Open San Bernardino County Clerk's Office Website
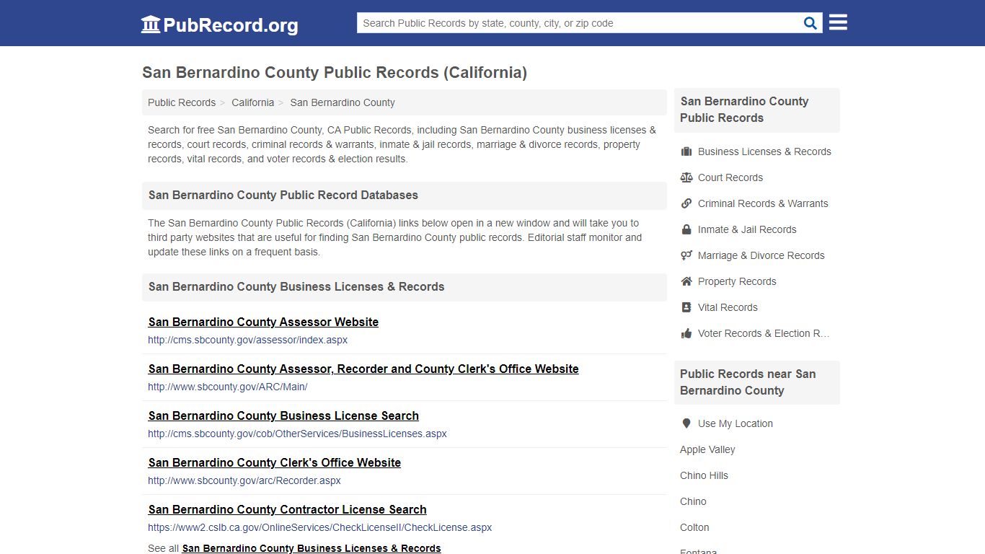 (x=275, y=463)
